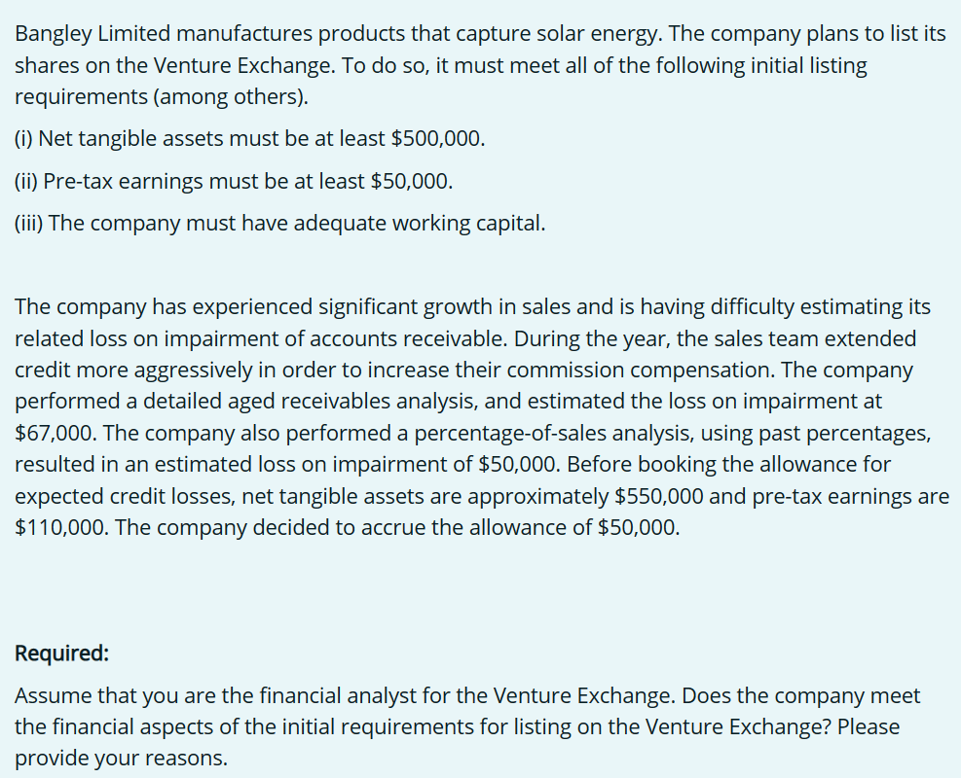Click "The company decided to accrue" sentence

click(397, 527)
